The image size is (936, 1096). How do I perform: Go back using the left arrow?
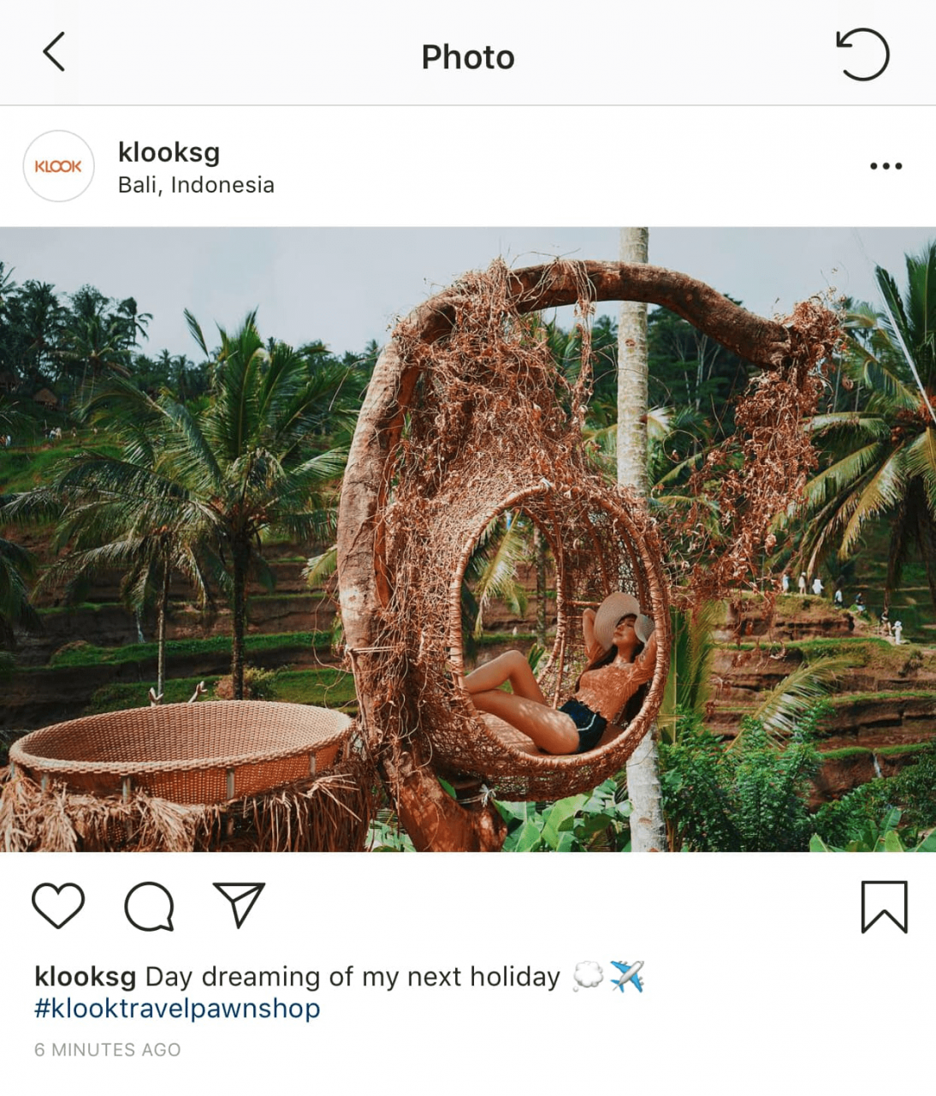pos(54,52)
